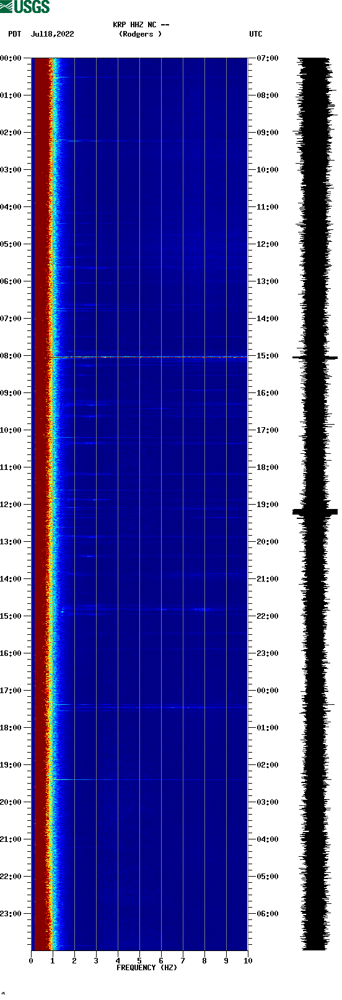342x1000 pixels.
Task: Click the 00:00 UTC time label
Action: pos(268,691)
